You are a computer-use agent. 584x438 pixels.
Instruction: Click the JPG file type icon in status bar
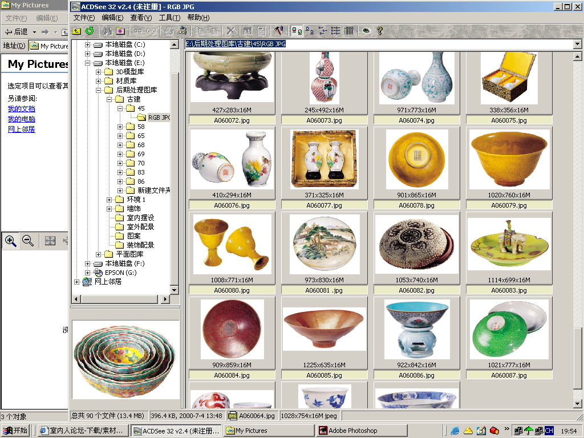coord(233,416)
